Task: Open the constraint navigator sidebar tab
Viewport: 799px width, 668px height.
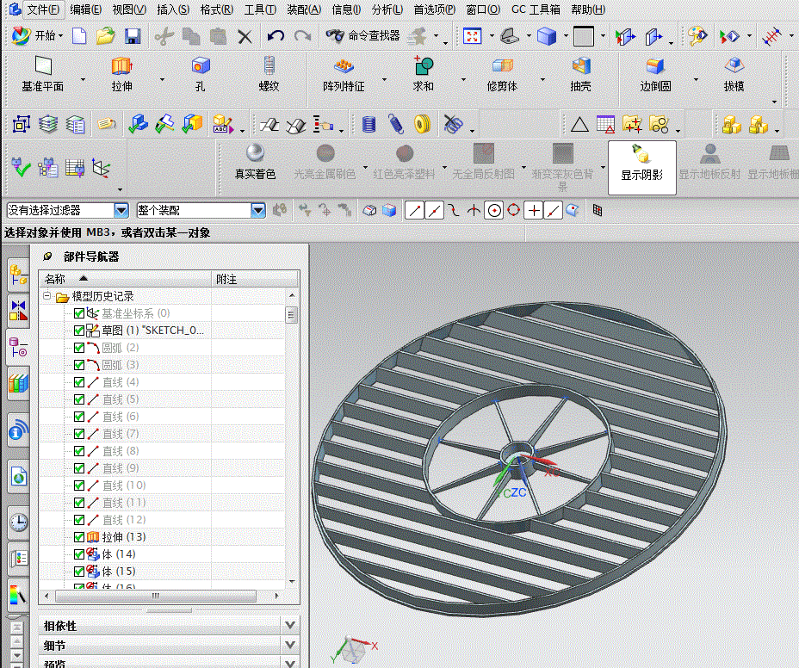Action: coord(18,310)
